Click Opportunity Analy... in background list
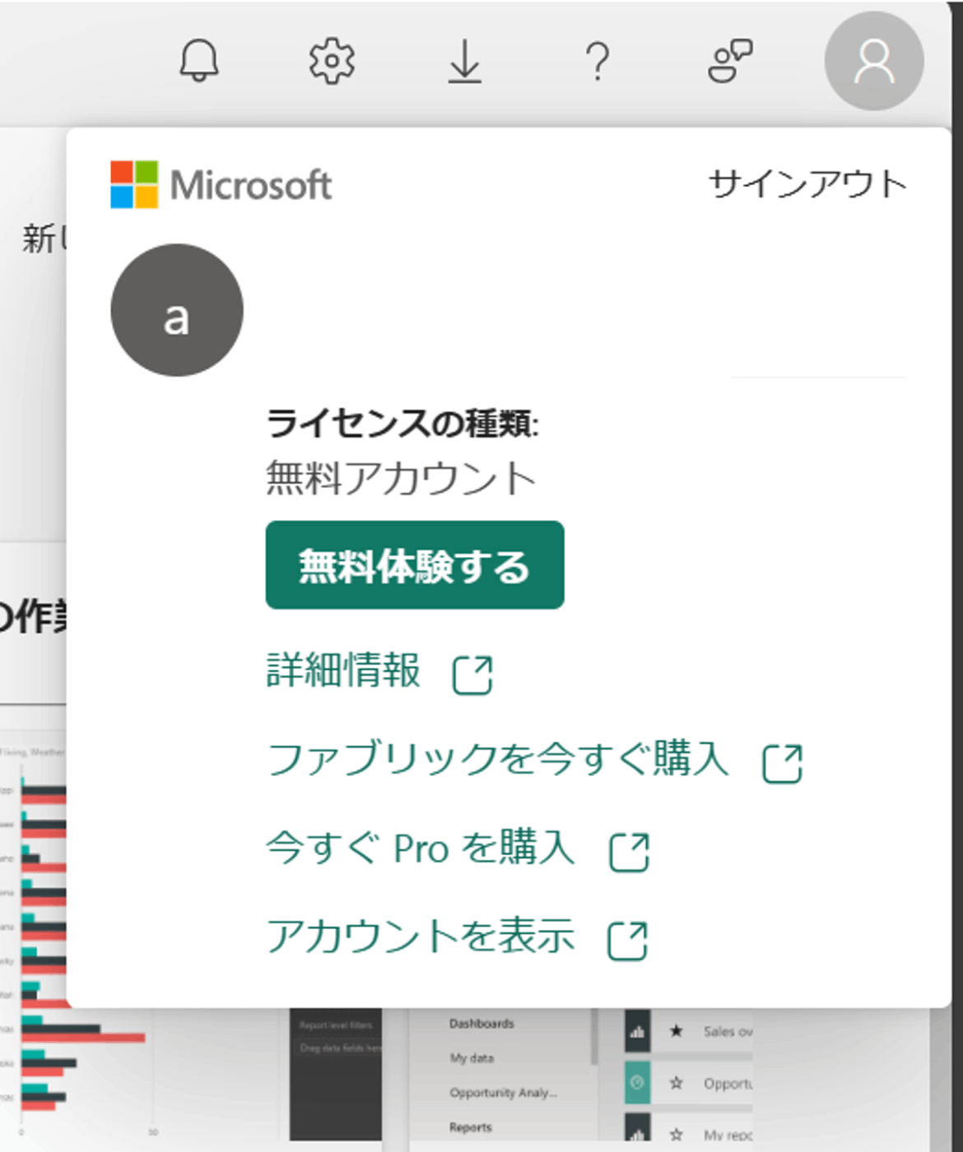The width and height of the screenshot is (963, 1152). [x=503, y=1093]
